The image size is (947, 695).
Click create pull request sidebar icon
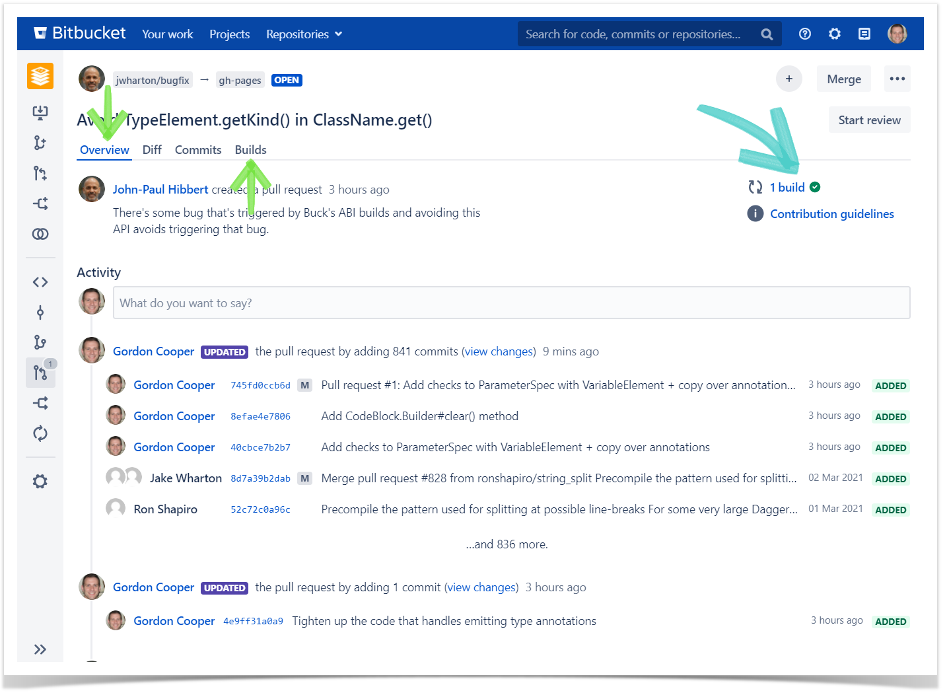(x=40, y=173)
